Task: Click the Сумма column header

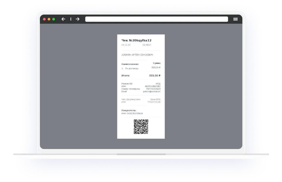Action: 156,63
